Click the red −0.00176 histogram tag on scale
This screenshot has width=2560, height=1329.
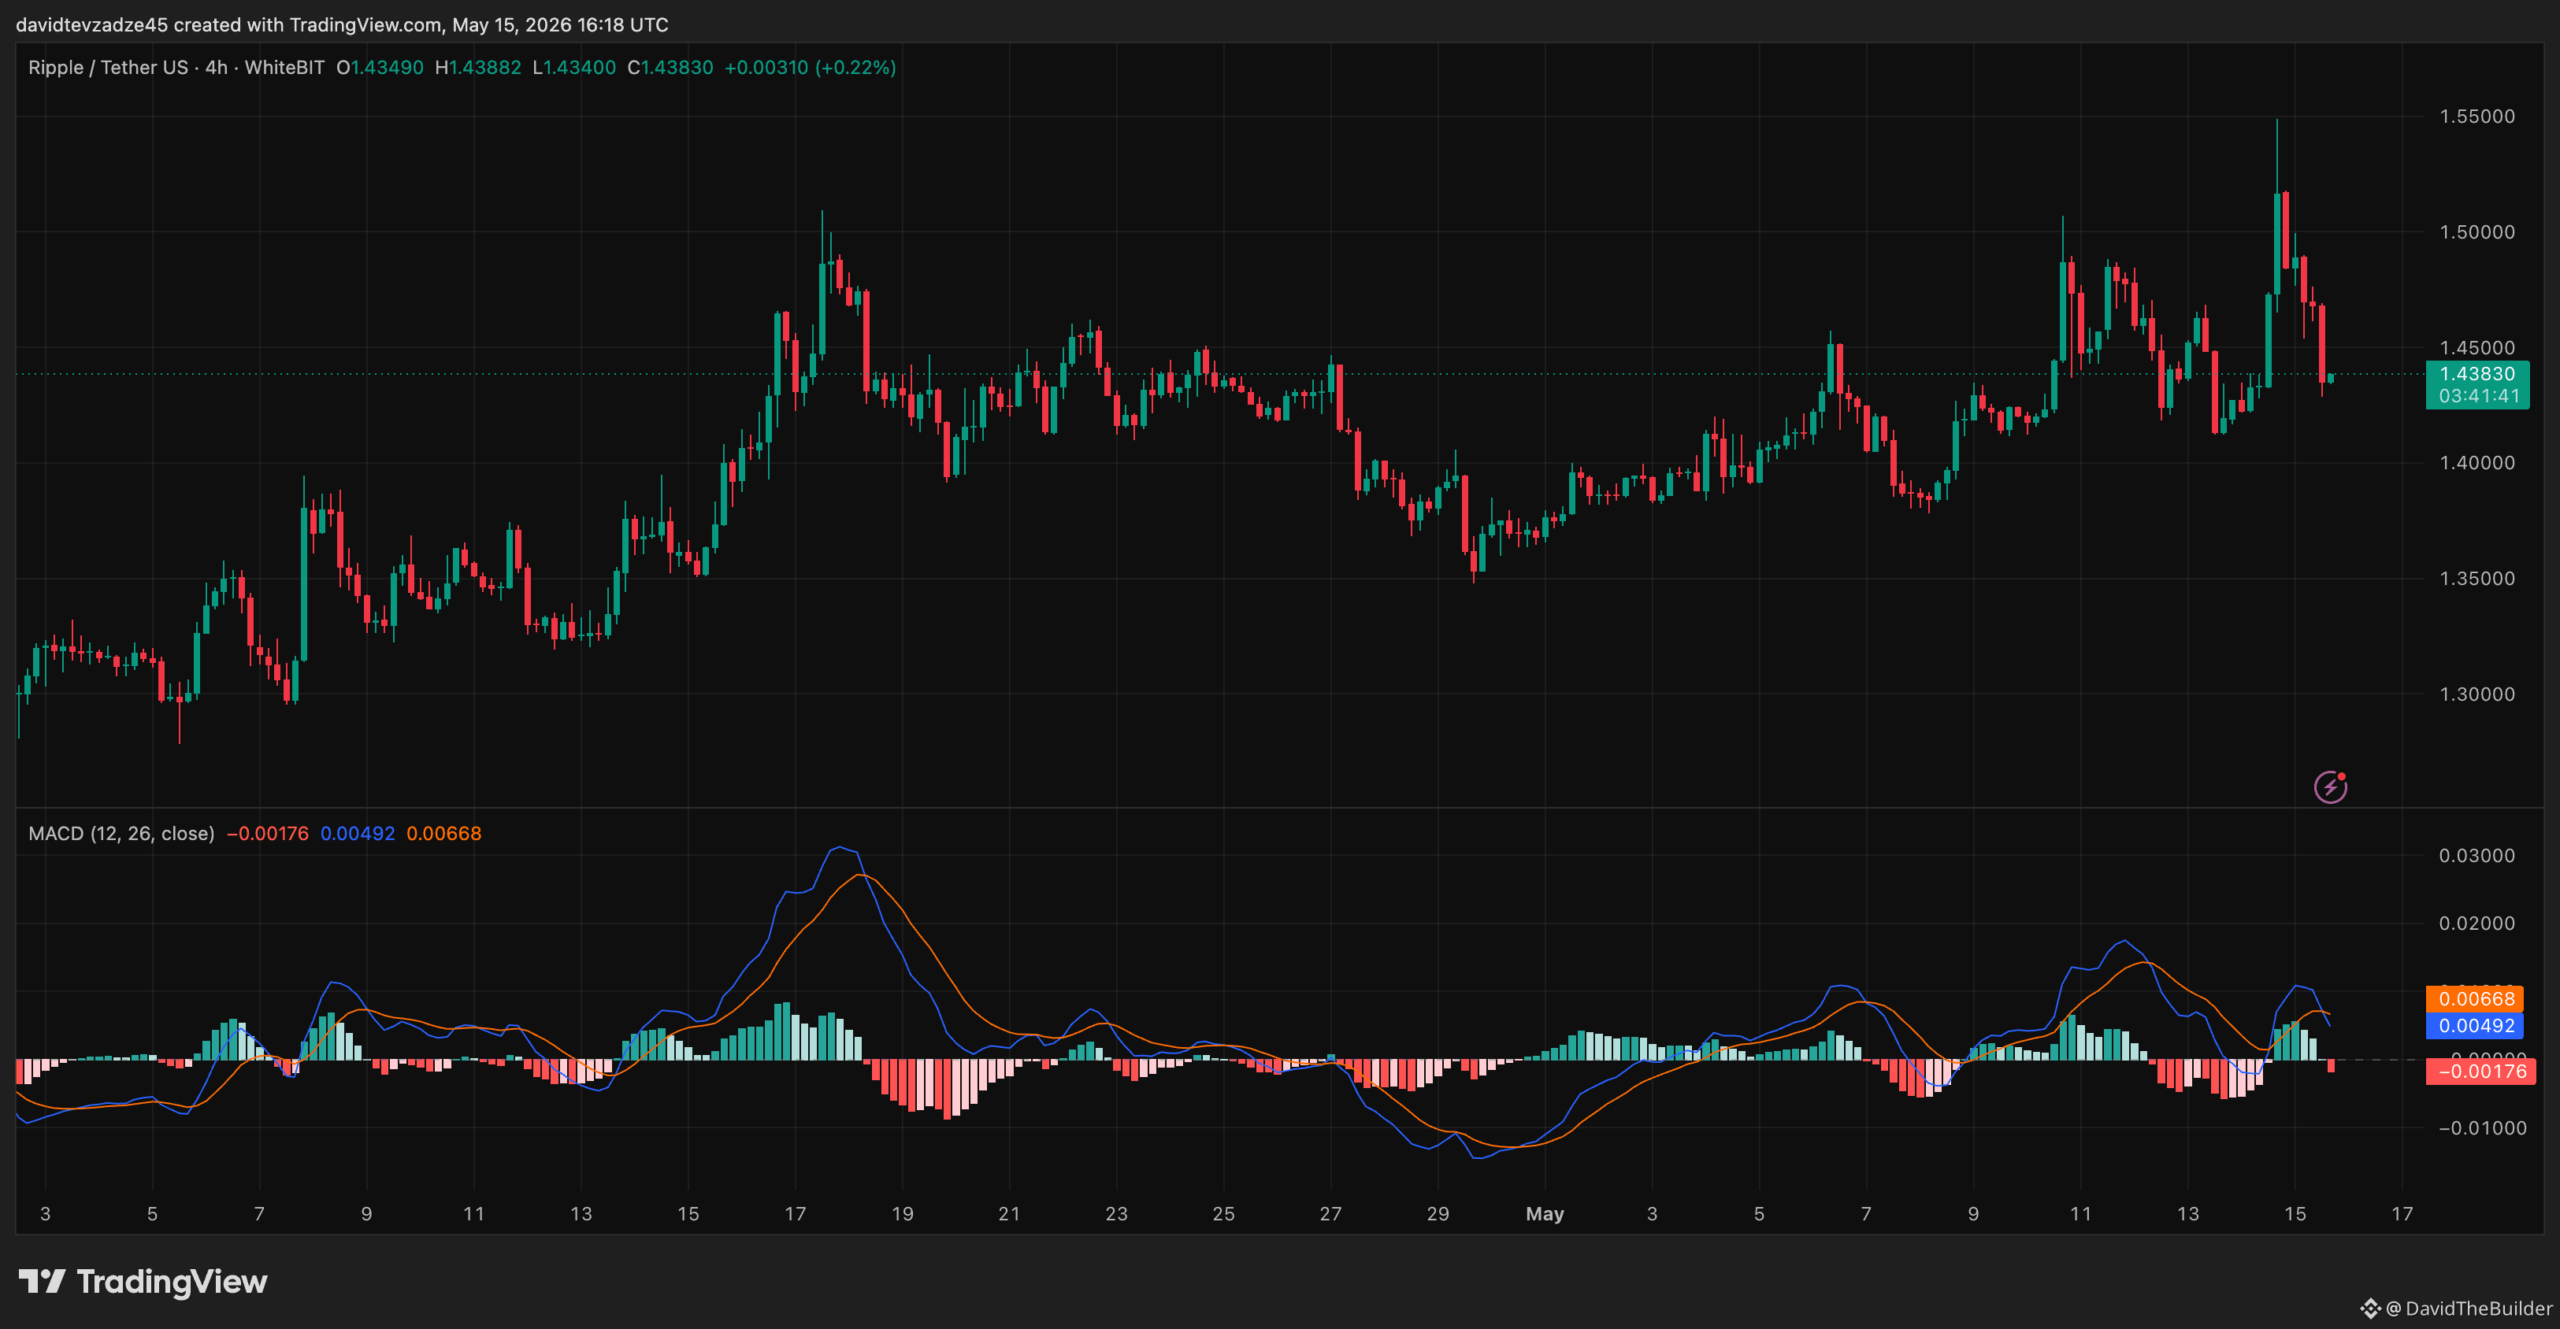click(2481, 1071)
